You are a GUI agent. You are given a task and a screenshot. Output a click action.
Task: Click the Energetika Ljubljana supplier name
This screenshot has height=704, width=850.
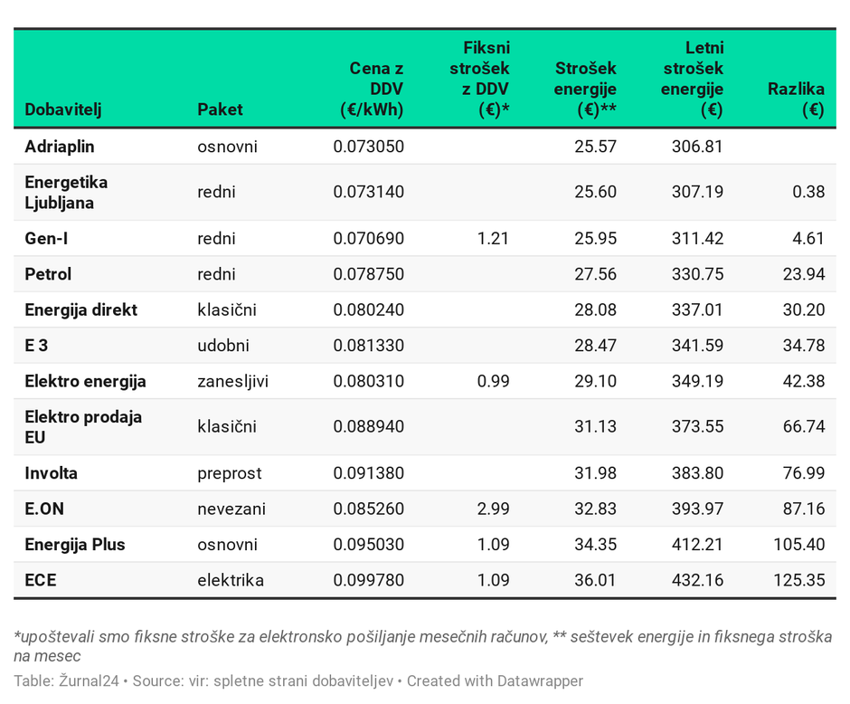(66, 192)
